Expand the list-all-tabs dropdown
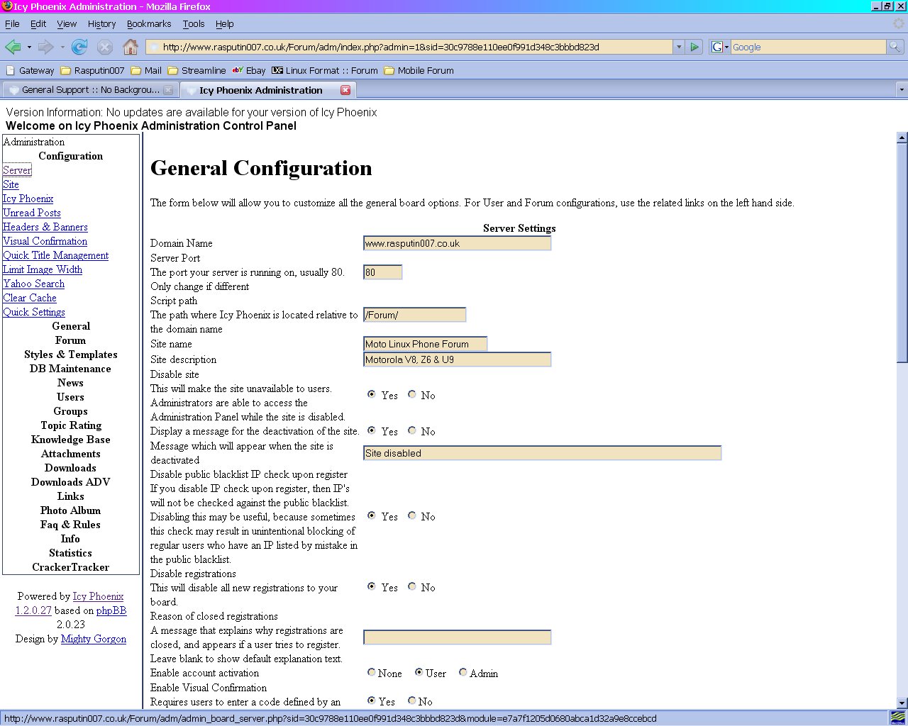 click(902, 90)
